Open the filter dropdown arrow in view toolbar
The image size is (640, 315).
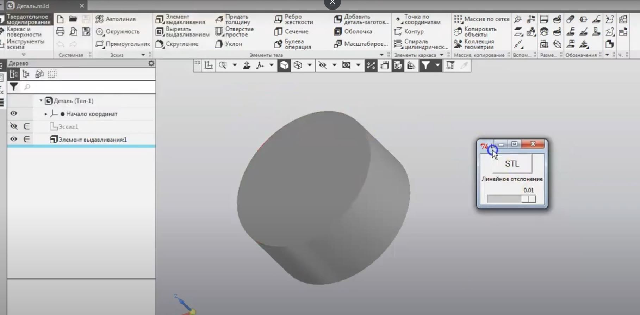[x=437, y=66]
